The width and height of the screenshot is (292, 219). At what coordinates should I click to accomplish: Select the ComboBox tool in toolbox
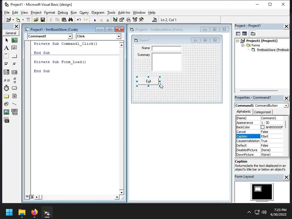tap(7, 72)
